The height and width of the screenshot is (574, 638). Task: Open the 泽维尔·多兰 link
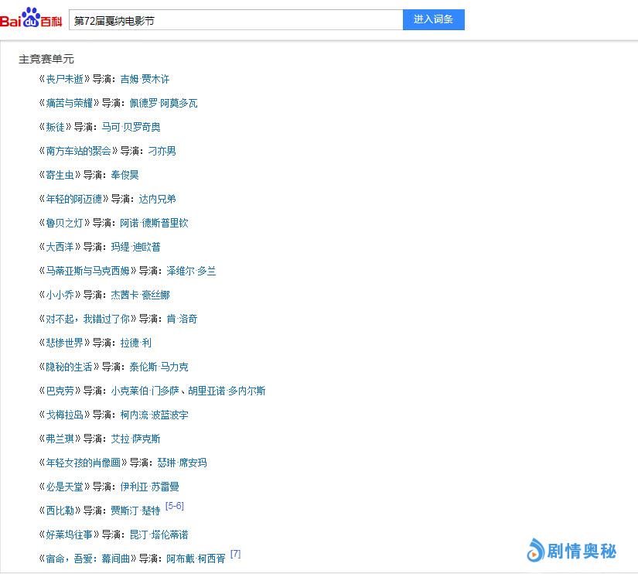(191, 271)
